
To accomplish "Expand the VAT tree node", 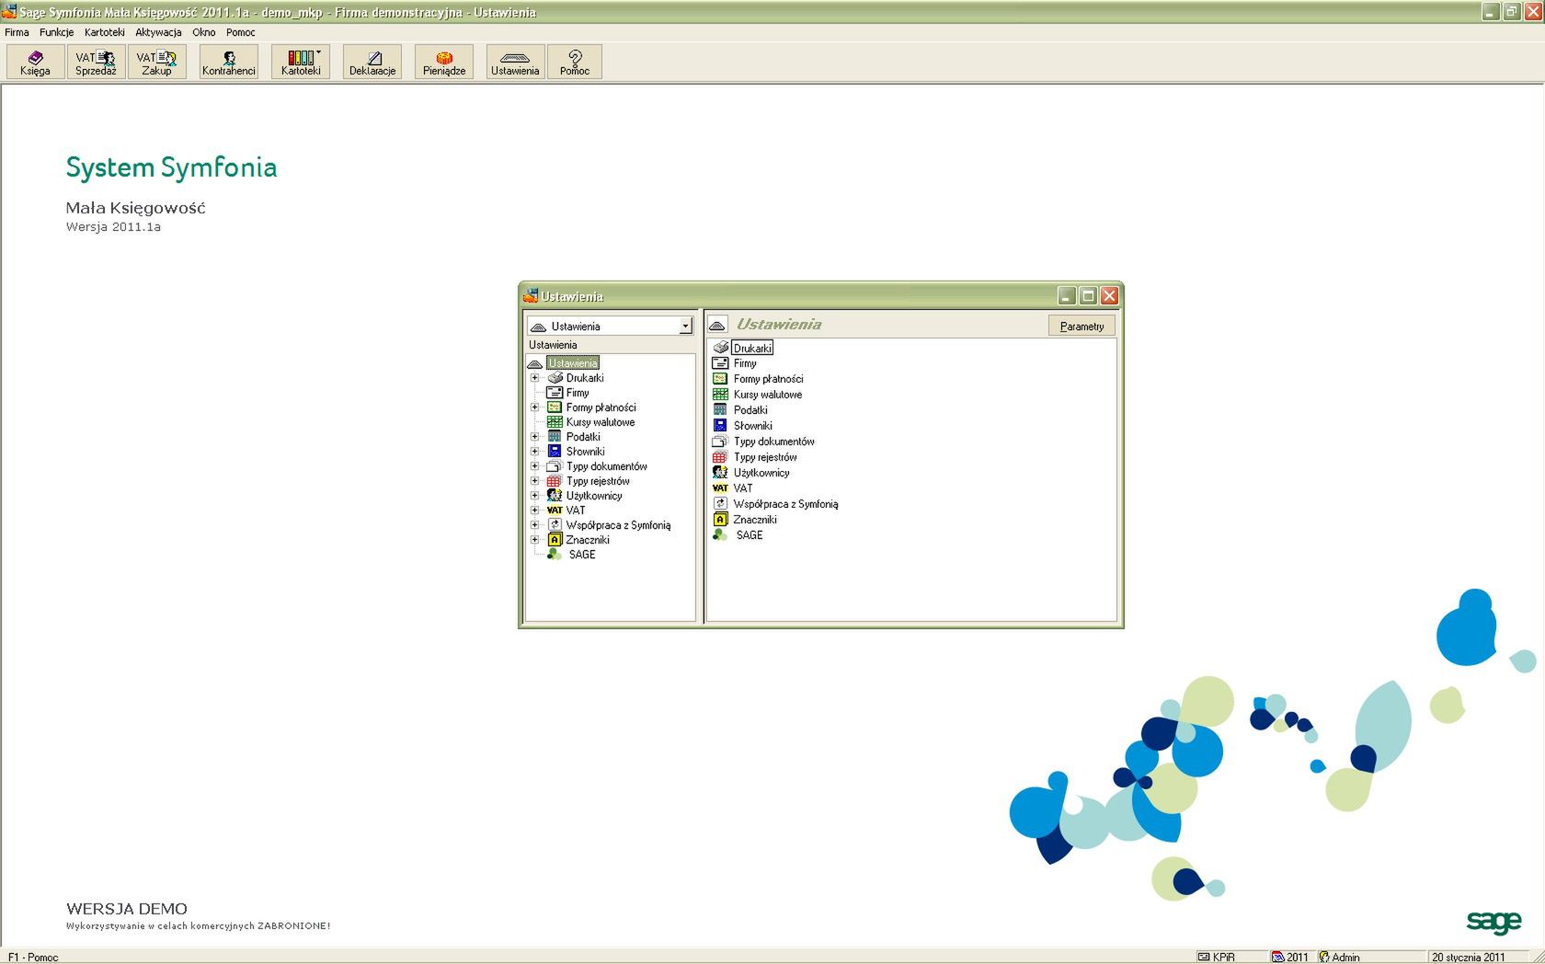I will (x=534, y=511).
